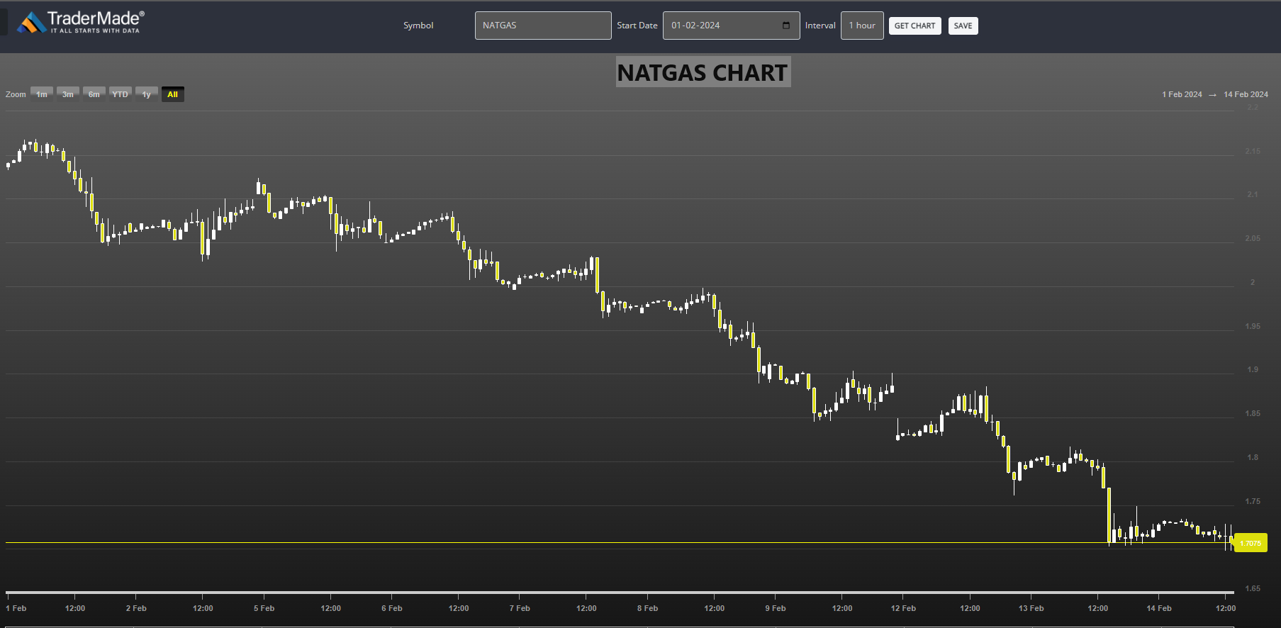Screen dimensions: 1281x628
Task: Select the 3m zoom range
Action: pos(68,94)
